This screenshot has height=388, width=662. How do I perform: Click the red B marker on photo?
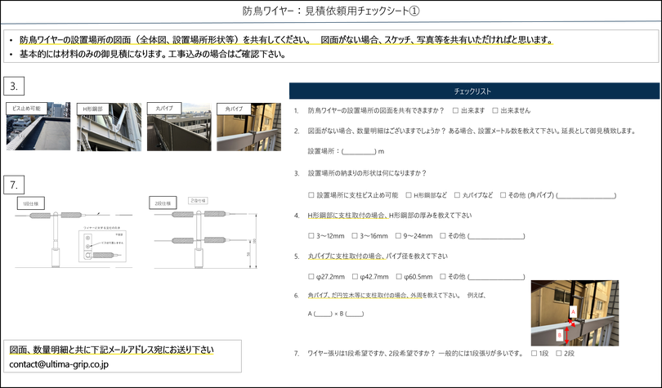click(559, 336)
